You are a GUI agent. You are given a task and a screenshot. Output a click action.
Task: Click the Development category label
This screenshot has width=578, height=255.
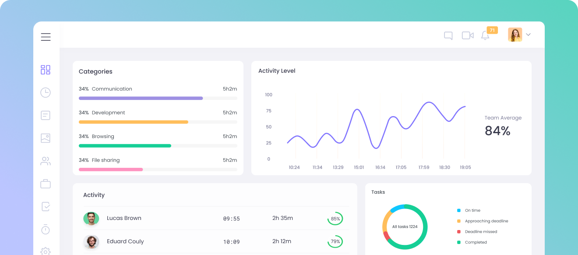(x=109, y=113)
